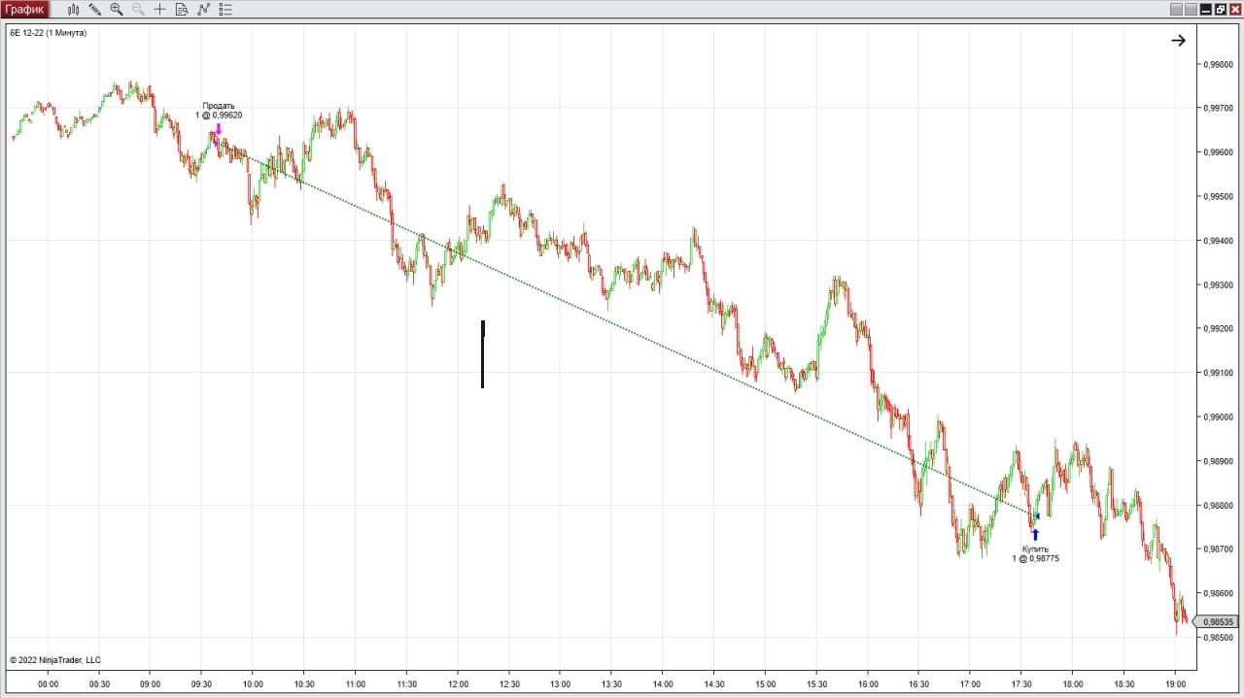Click the Zoom In magnifier
This screenshot has height=698, width=1244.
117,10
